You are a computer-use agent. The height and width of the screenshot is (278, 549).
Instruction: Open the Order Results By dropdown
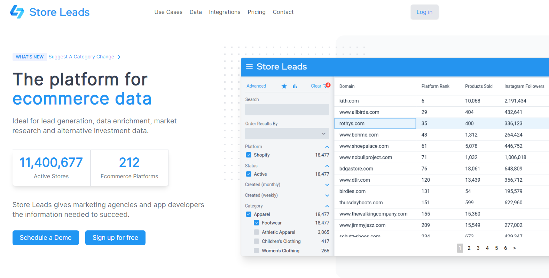click(287, 133)
